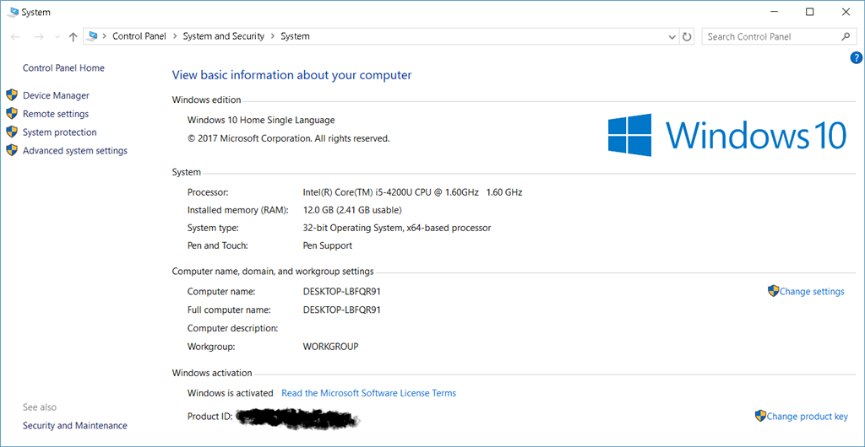Go to Control Panel Home
This screenshot has height=447, width=865.
pos(63,67)
